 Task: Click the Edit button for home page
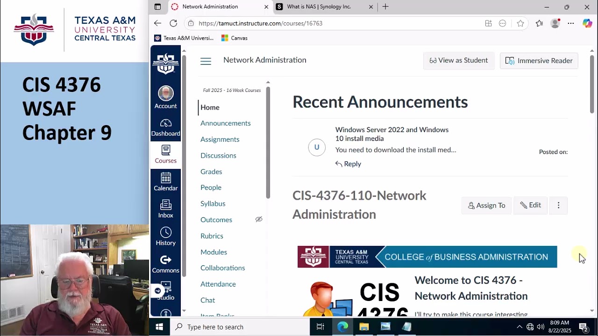(x=530, y=205)
